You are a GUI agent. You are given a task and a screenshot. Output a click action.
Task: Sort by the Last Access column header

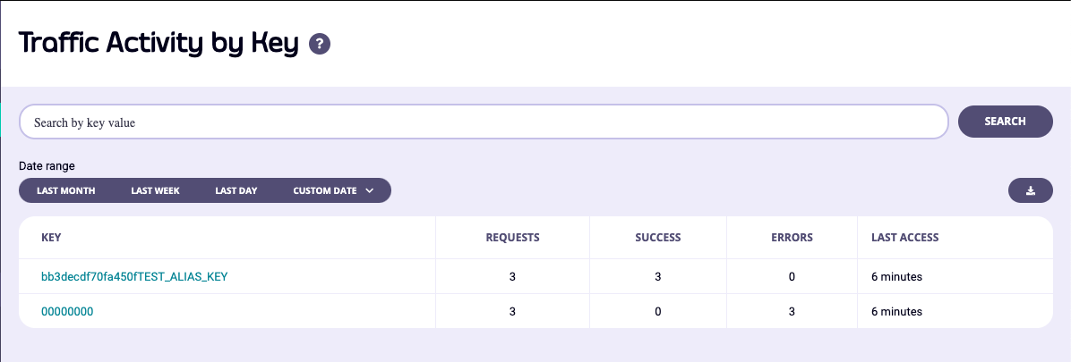point(904,238)
